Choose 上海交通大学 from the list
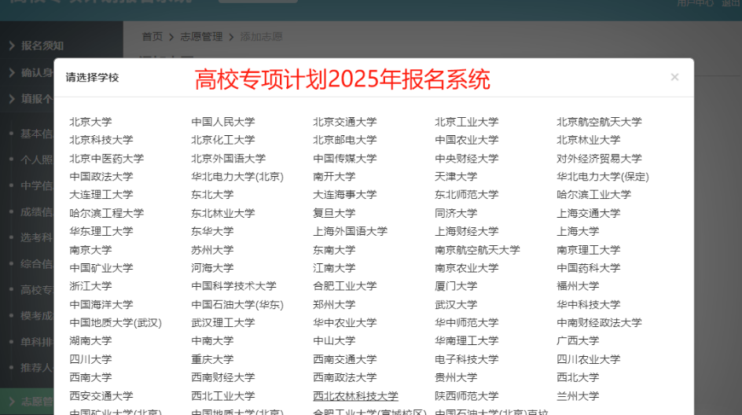Screen dimensions: 742x415 [x=588, y=213]
